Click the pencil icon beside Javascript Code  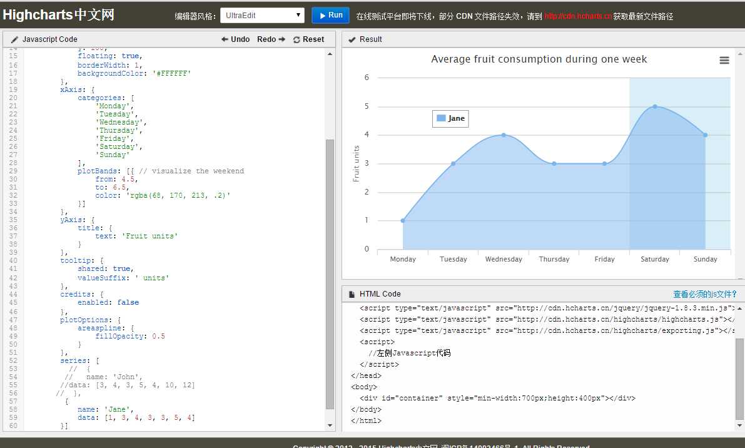point(14,39)
